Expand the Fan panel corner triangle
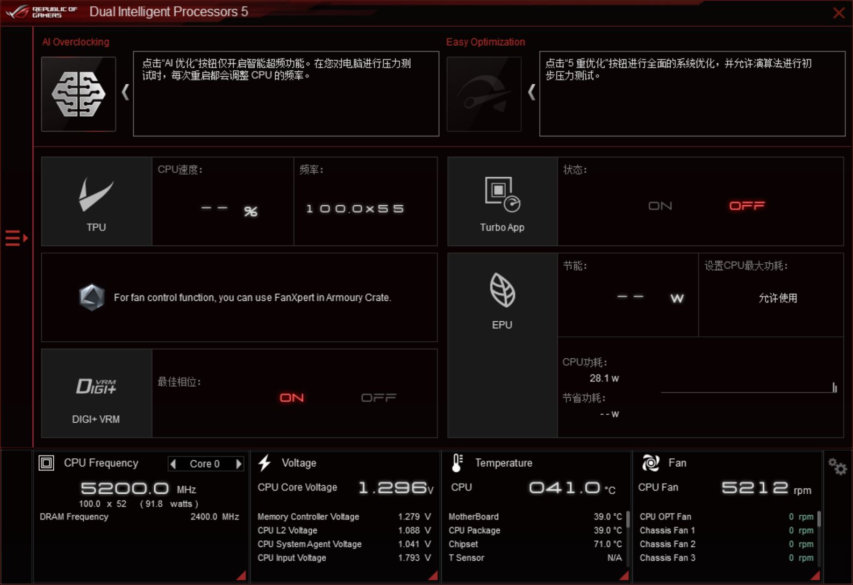 point(815,575)
